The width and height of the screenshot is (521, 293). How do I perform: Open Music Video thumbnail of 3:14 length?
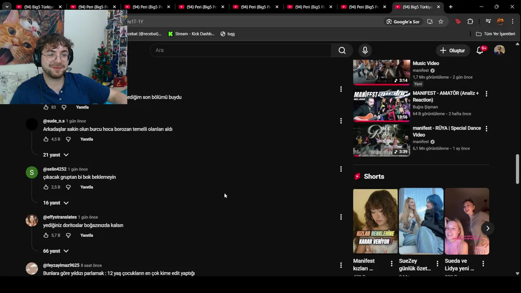[x=381, y=72]
